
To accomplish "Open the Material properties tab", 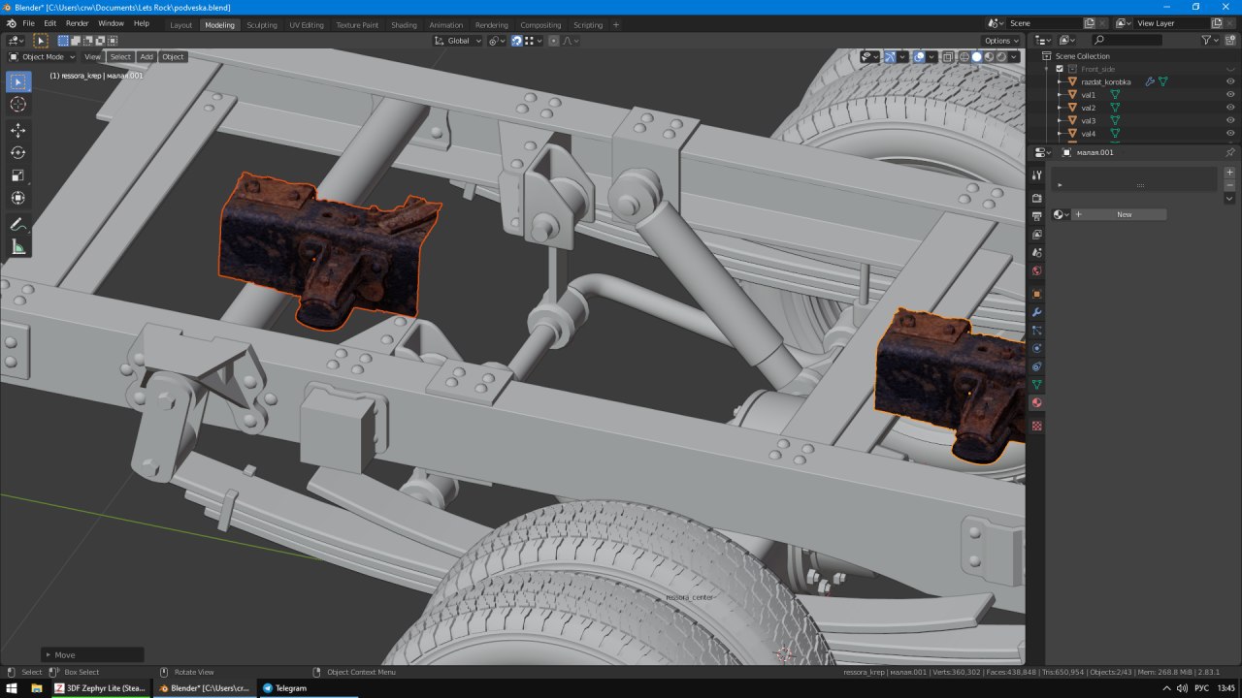I will [x=1036, y=403].
